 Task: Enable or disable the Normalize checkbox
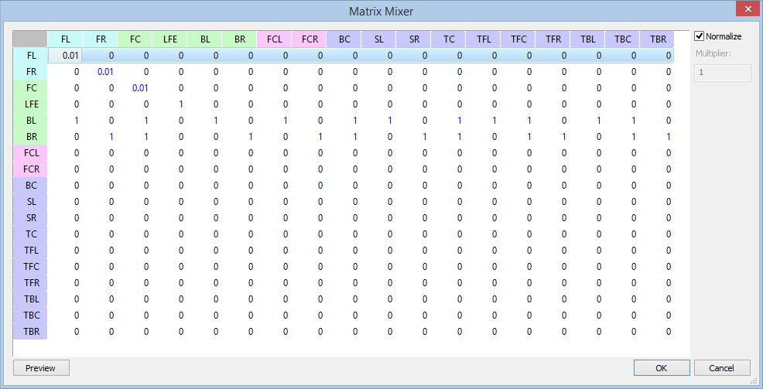[x=700, y=36]
